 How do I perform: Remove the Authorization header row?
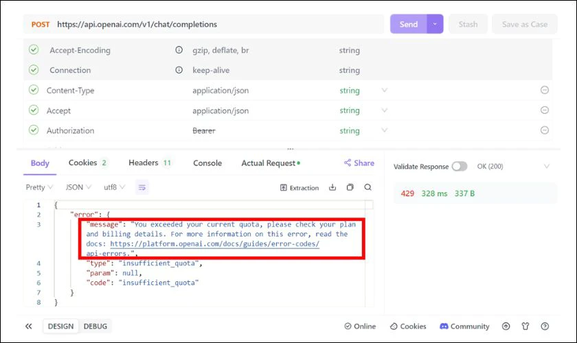pyautogui.click(x=545, y=130)
